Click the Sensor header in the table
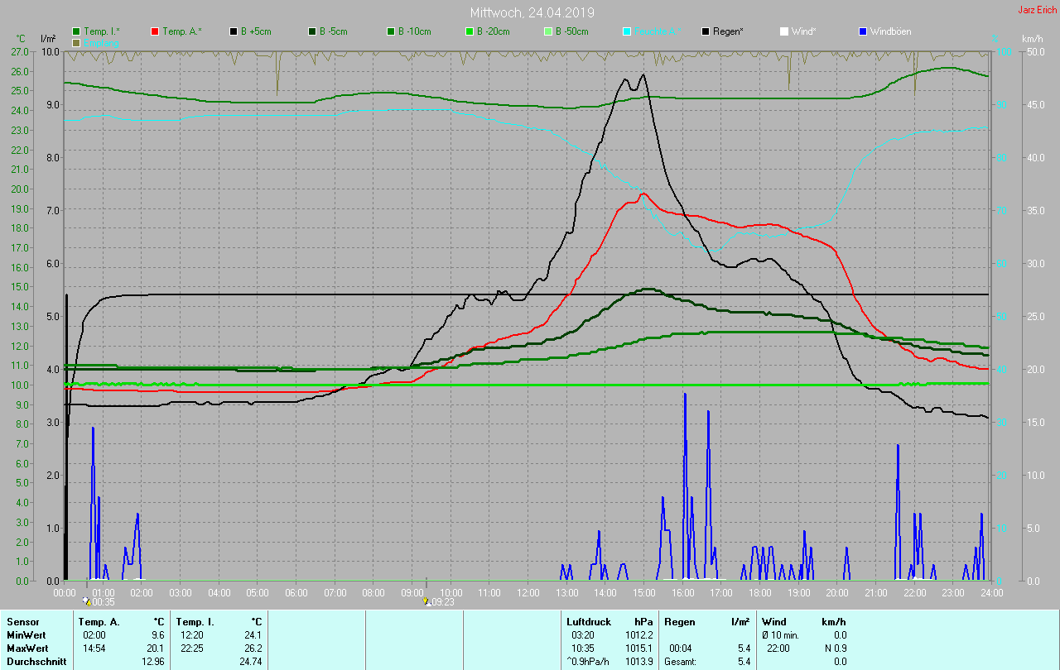The width and height of the screenshot is (1060, 670). pos(22,621)
